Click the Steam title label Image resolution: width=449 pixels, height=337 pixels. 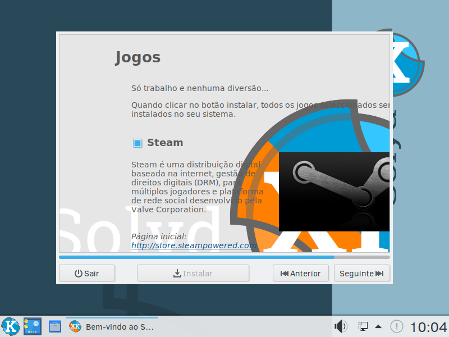coord(165,143)
